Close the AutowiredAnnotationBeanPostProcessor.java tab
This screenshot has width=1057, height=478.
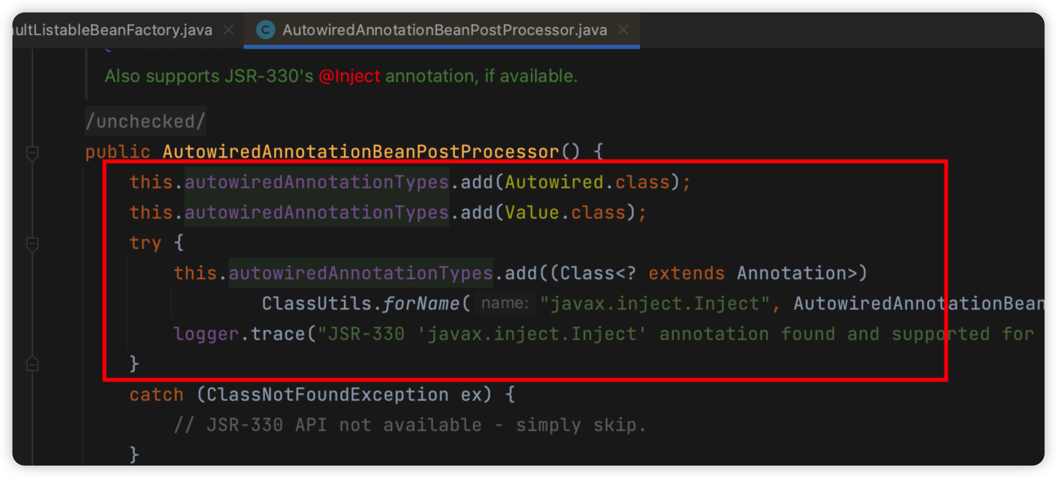pos(623,30)
